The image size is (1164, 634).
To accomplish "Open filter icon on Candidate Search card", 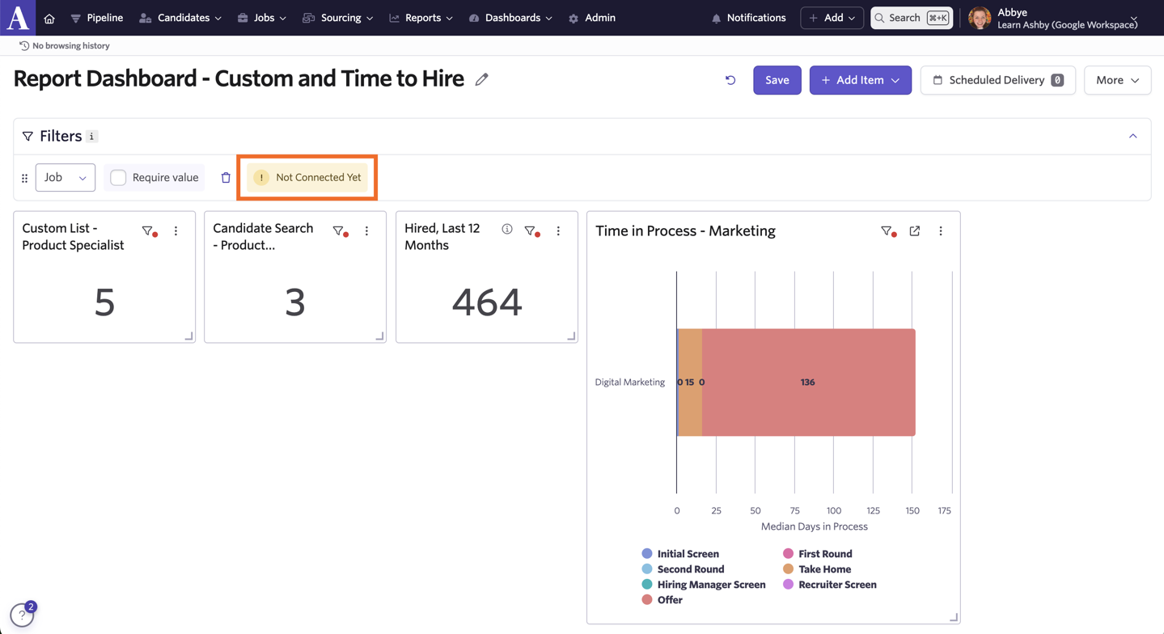I will [340, 231].
